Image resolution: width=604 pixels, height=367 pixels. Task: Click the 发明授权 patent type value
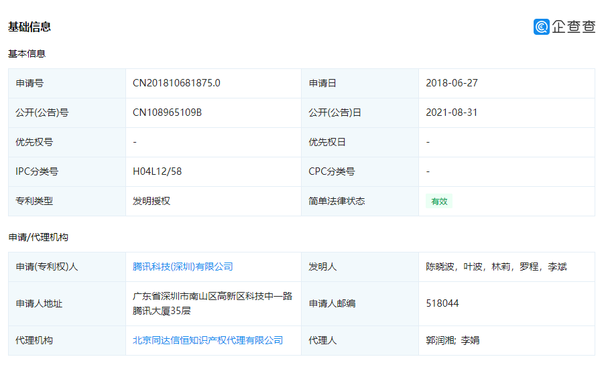152,201
